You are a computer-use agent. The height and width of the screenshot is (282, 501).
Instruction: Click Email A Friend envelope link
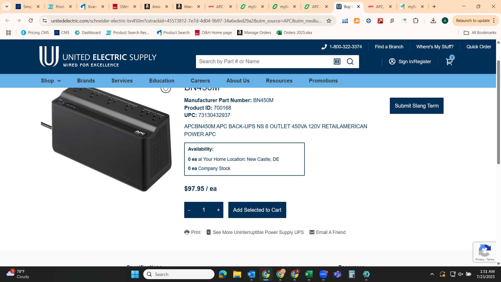click(327, 232)
